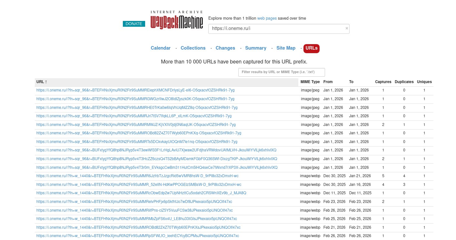Go to the Changes tab

point(225,48)
